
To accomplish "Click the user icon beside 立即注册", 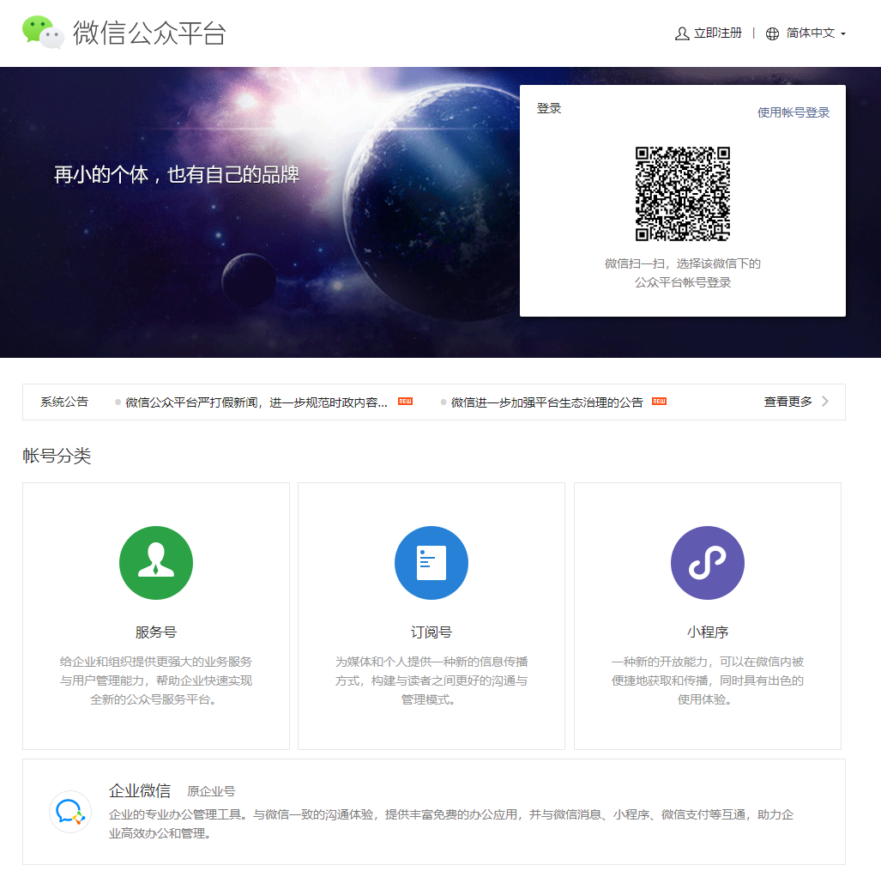I will (x=682, y=33).
